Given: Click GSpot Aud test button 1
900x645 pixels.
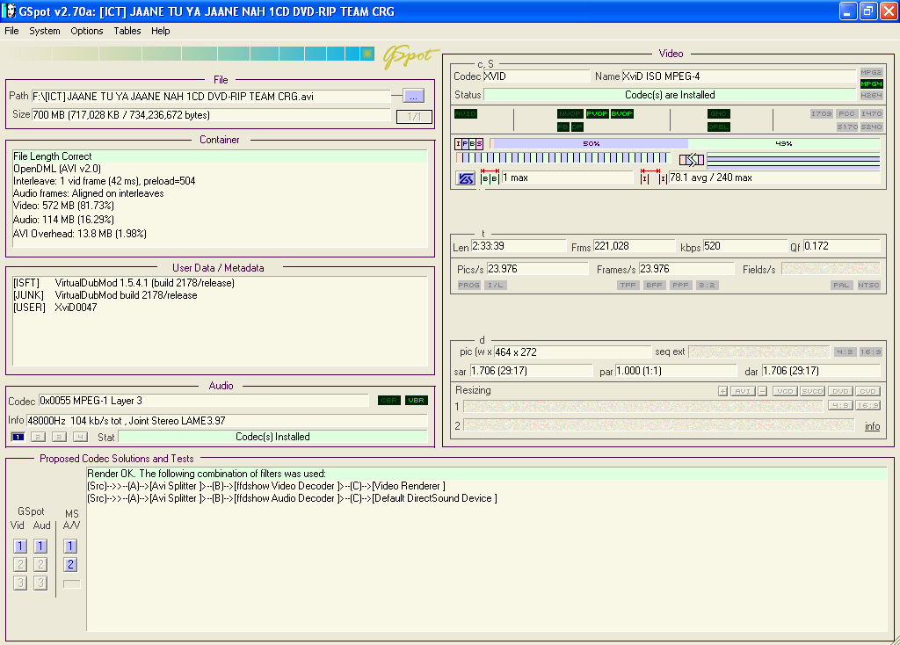Looking at the screenshot, I should click(x=40, y=547).
